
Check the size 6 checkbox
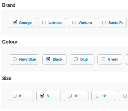[x=15, y=96]
